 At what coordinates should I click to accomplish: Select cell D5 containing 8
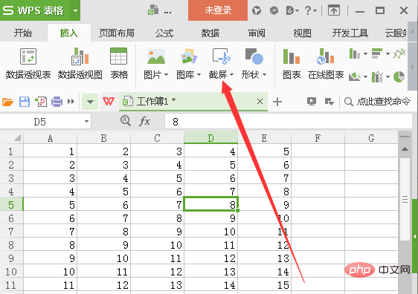click(211, 204)
